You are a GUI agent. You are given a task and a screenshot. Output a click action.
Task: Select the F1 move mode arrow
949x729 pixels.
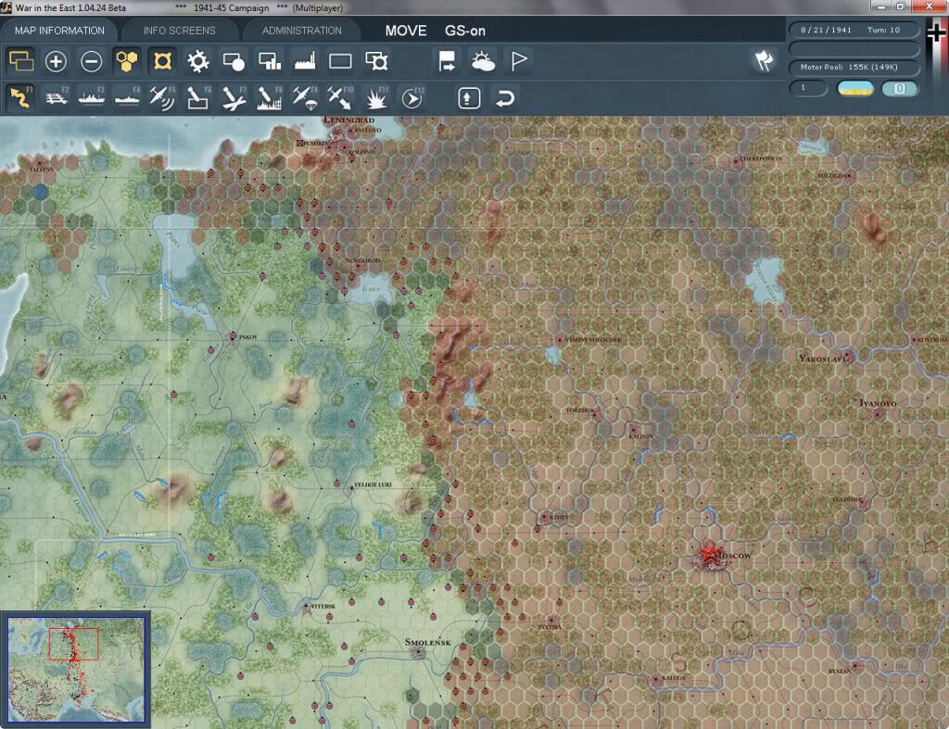pyautogui.click(x=21, y=97)
